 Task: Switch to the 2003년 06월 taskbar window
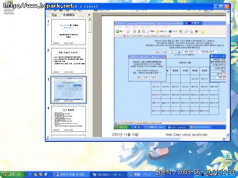71,175
